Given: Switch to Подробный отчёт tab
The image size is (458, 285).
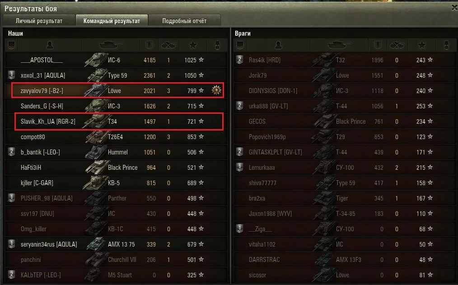Looking at the screenshot, I should pos(184,21).
